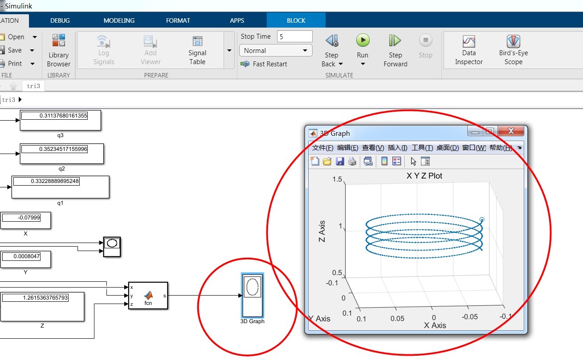583x361 pixels.
Task: Click the helix end marker in the plot
Action: (482, 219)
